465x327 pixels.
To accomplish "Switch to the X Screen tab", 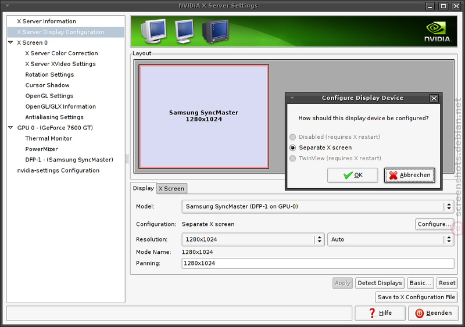I will click(171, 189).
